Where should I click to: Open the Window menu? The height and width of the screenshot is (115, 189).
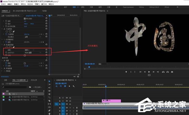pos(44,4)
